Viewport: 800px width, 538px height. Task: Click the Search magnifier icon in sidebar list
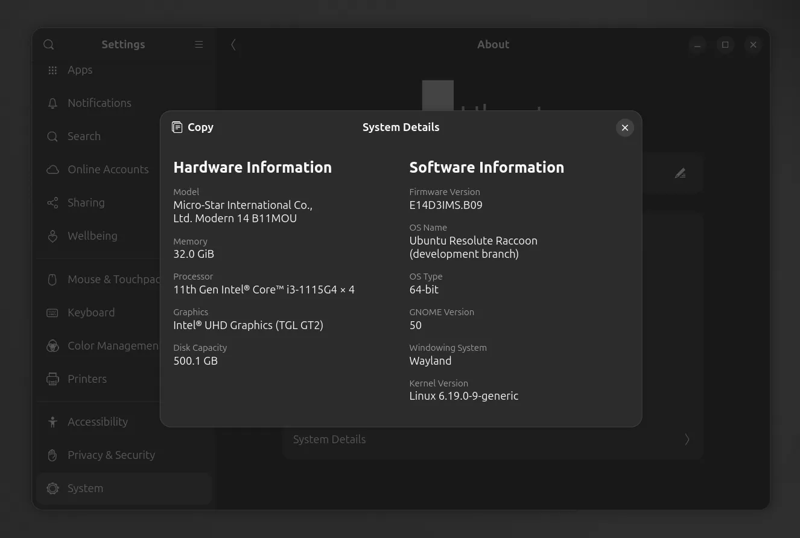pos(52,136)
